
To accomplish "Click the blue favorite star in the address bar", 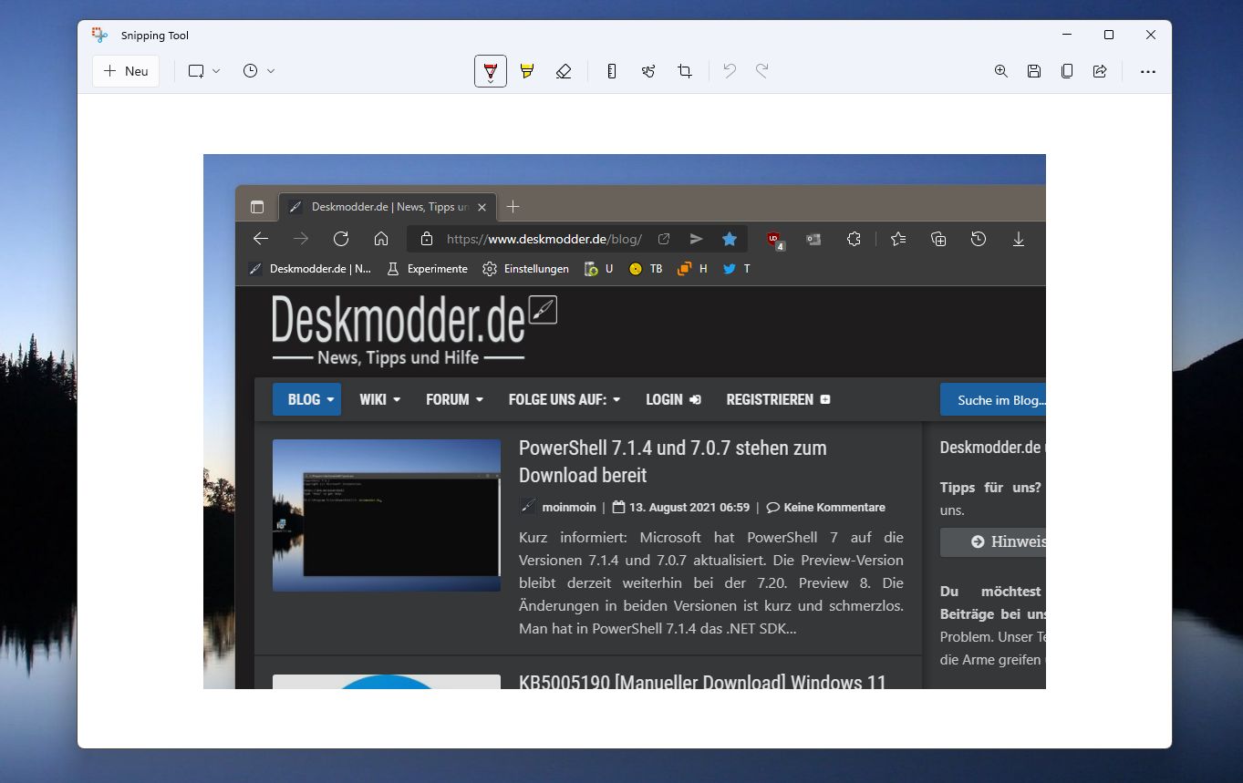I will point(730,239).
